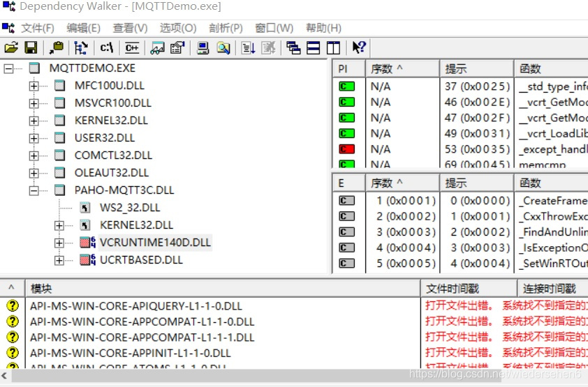The height and width of the screenshot is (387, 588).
Task: Click the cascade windows toolbar icon
Action: [293, 48]
